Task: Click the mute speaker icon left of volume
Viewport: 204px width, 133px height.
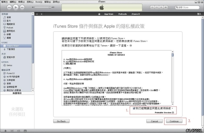Action: coord(33,7)
